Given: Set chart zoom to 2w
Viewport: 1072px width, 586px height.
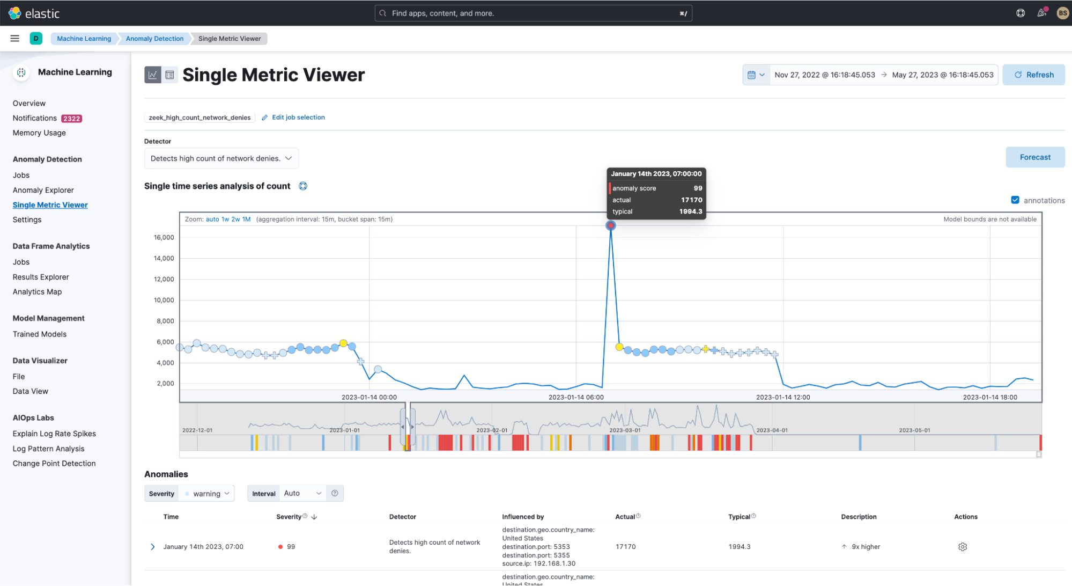Looking at the screenshot, I should pyautogui.click(x=235, y=219).
